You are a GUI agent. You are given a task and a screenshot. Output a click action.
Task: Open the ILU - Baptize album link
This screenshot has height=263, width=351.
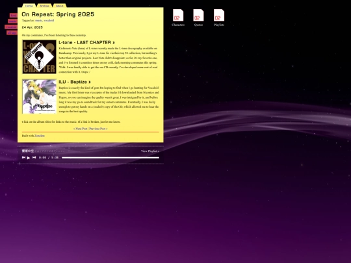[x=75, y=82]
